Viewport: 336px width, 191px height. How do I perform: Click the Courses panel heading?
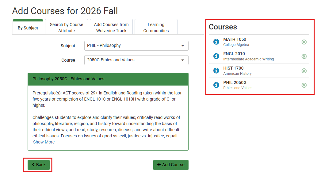pyautogui.click(x=223, y=27)
